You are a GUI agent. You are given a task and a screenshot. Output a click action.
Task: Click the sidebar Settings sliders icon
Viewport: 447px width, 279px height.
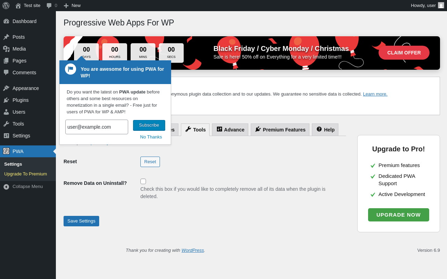click(x=6, y=136)
